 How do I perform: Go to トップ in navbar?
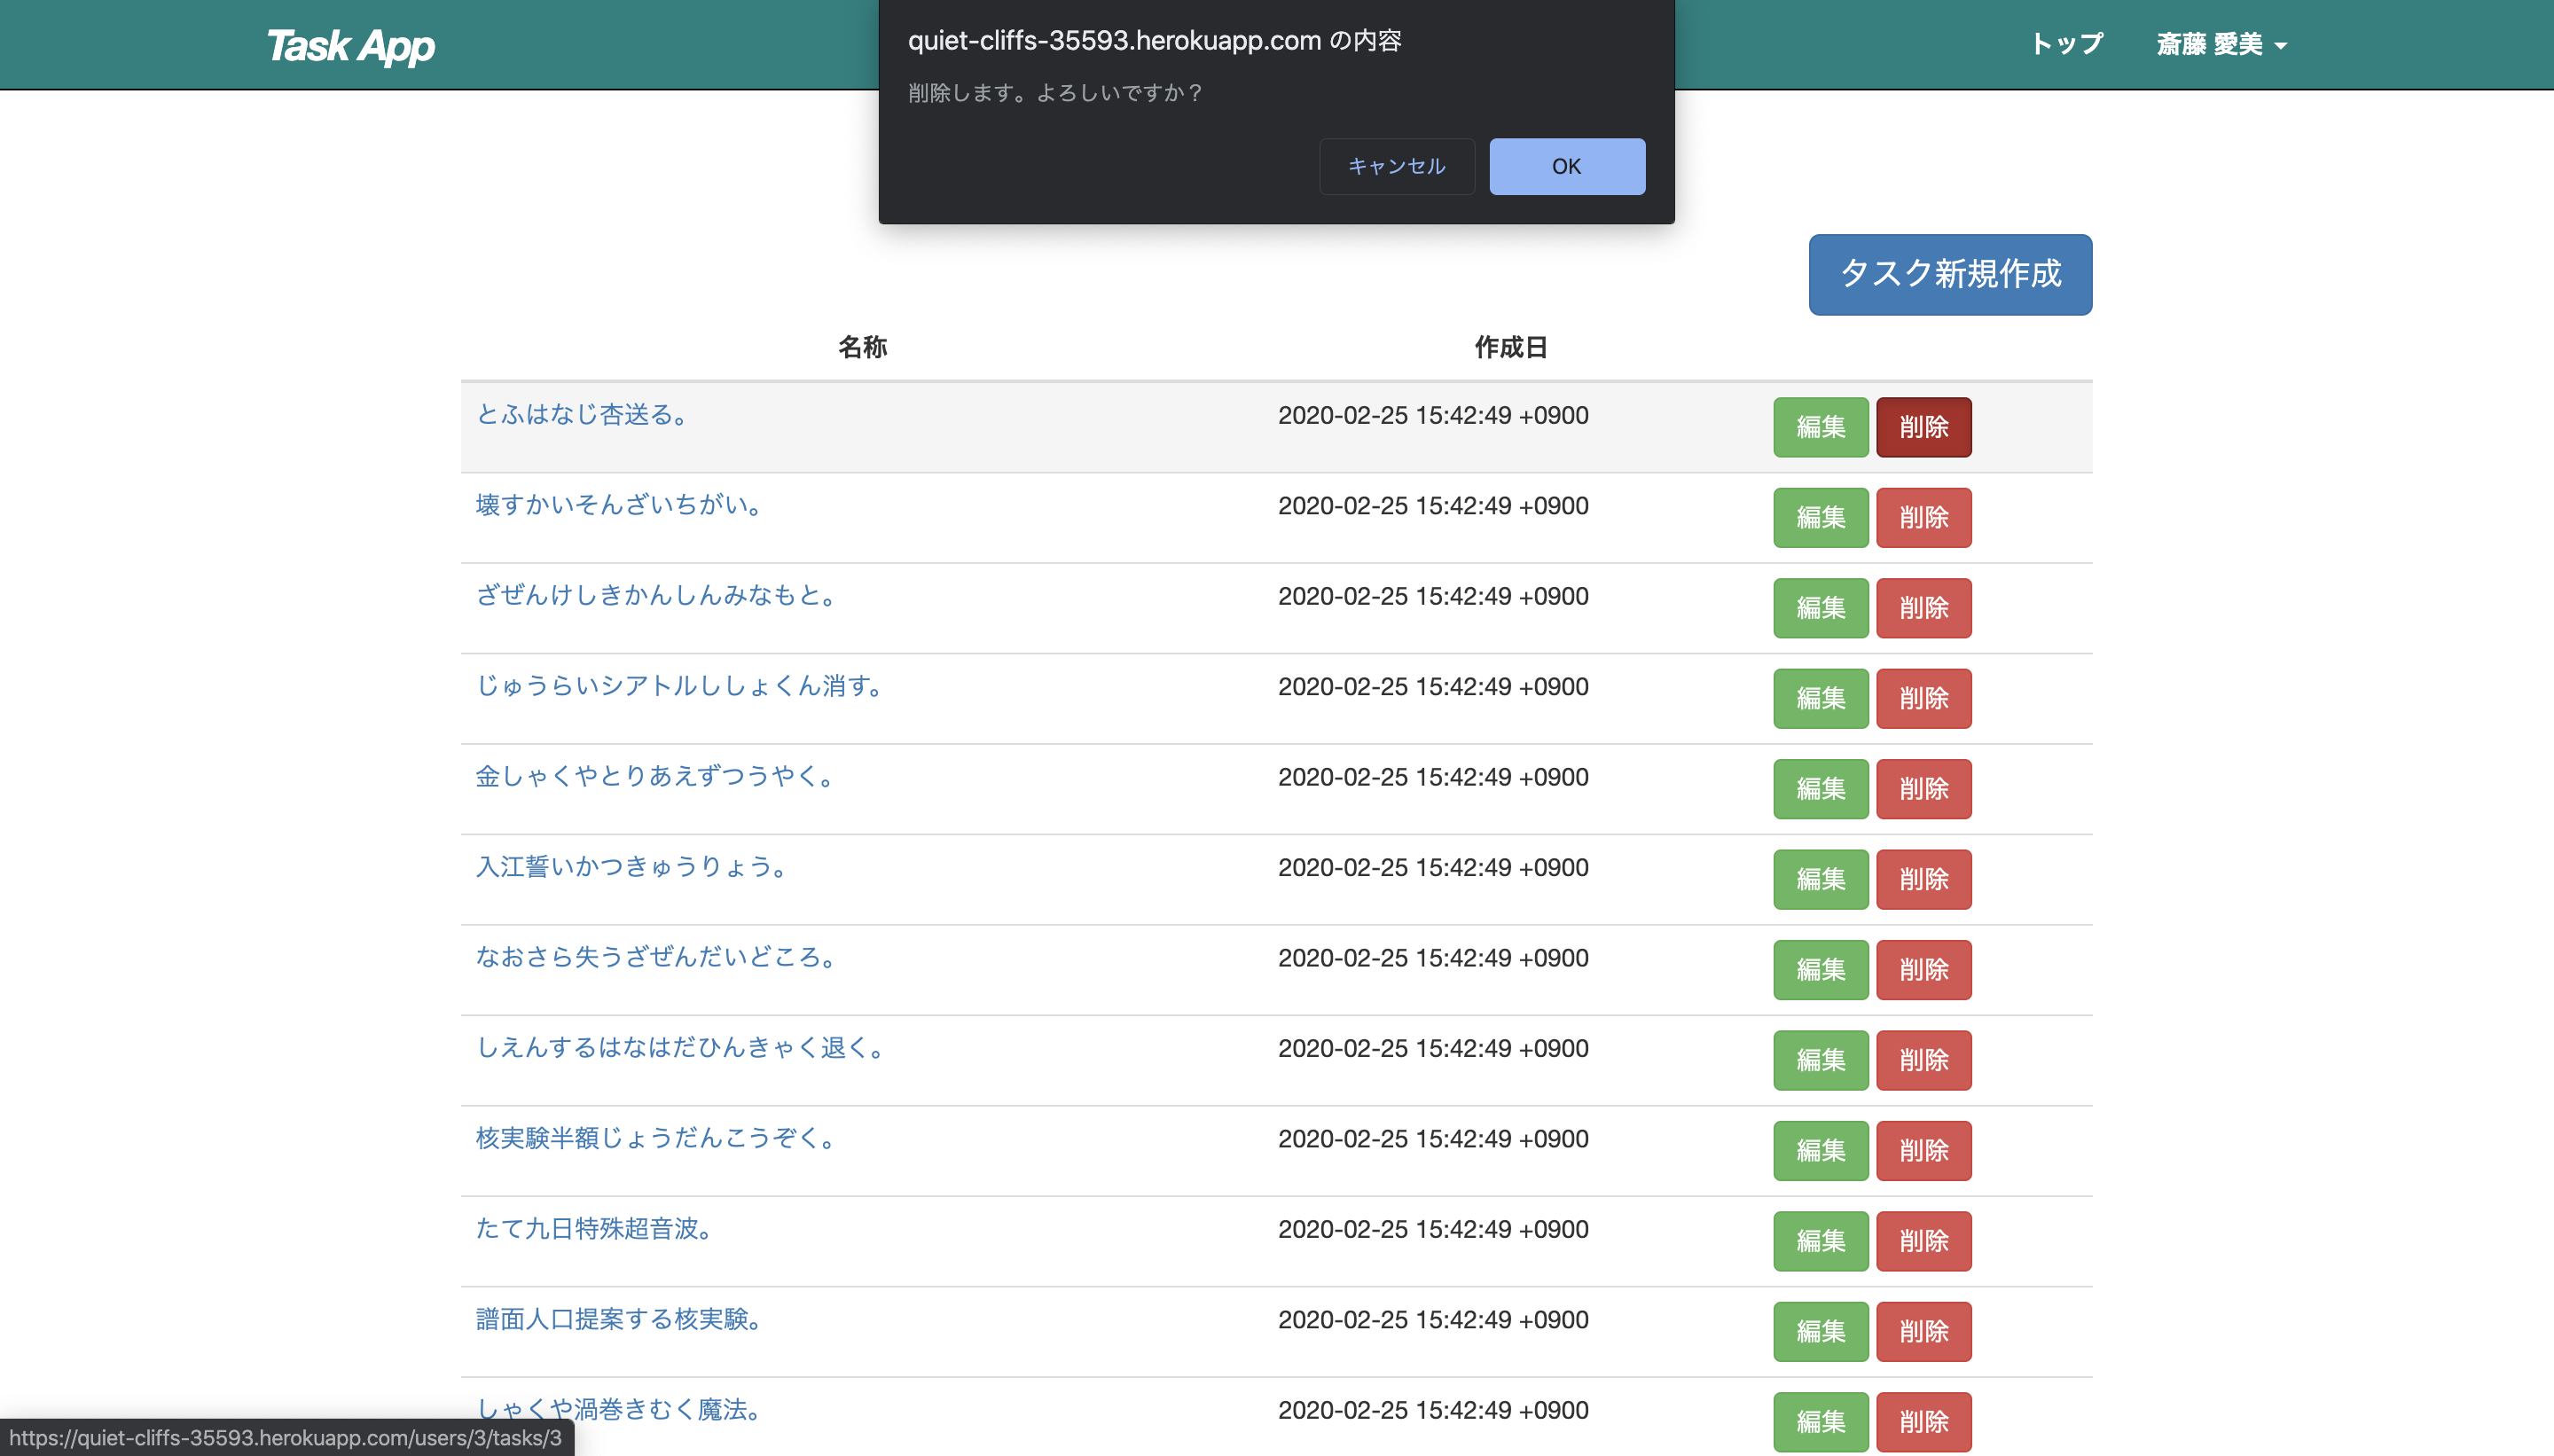coord(2066,45)
